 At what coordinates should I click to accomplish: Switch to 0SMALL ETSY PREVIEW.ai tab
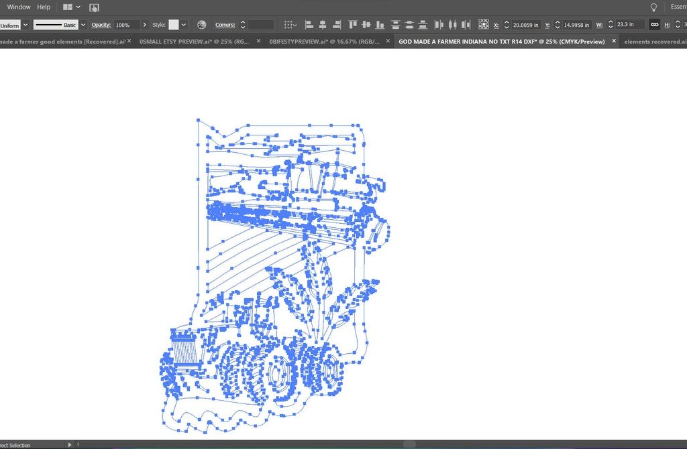pos(193,42)
